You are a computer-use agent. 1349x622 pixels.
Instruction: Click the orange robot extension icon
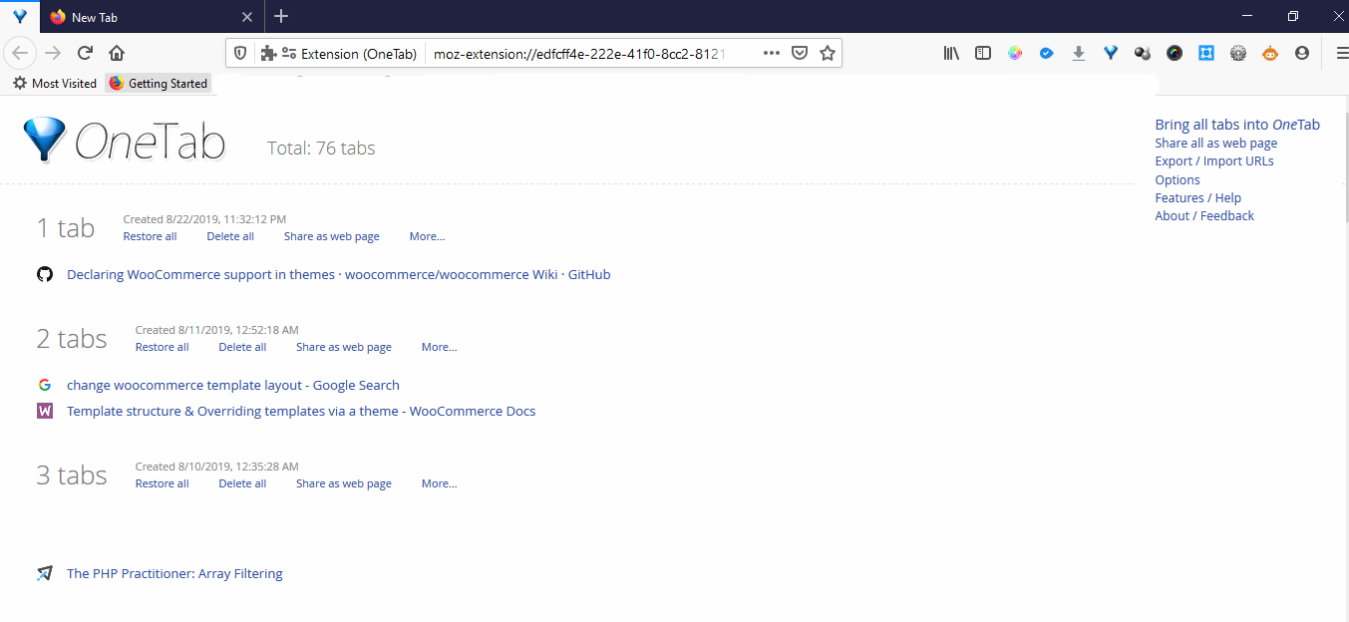tap(1269, 53)
